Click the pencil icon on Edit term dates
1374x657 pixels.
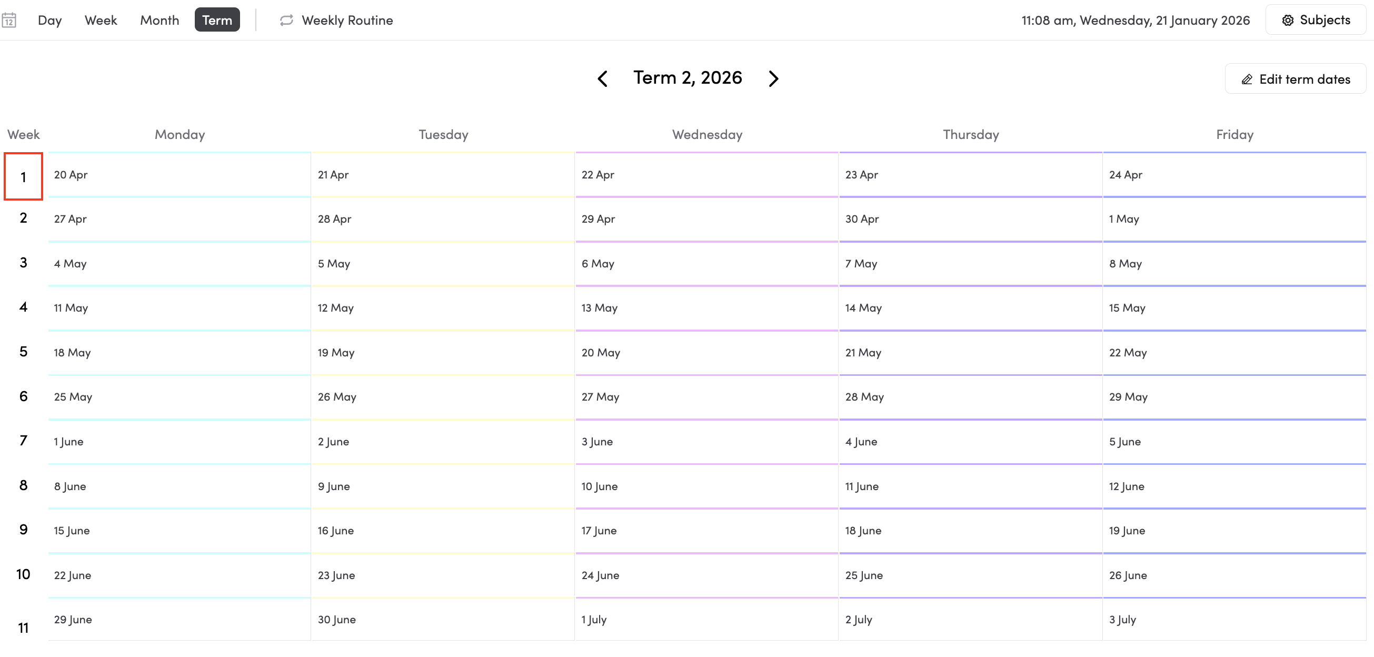[x=1247, y=79]
